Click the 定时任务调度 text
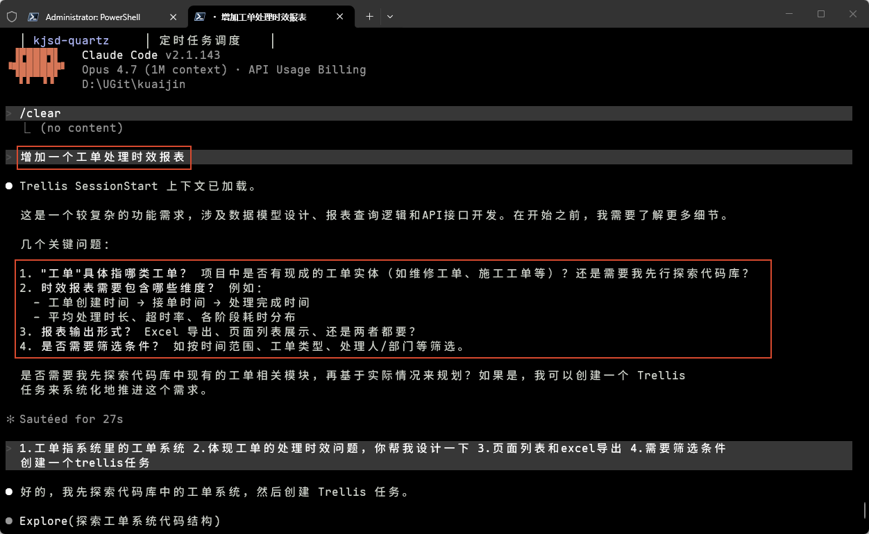869x534 pixels. [199, 41]
